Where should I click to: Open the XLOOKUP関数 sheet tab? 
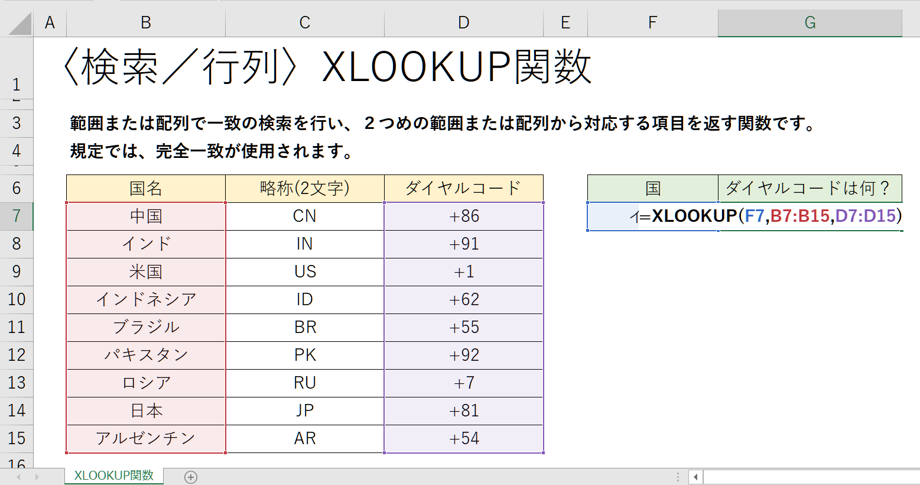point(113,476)
